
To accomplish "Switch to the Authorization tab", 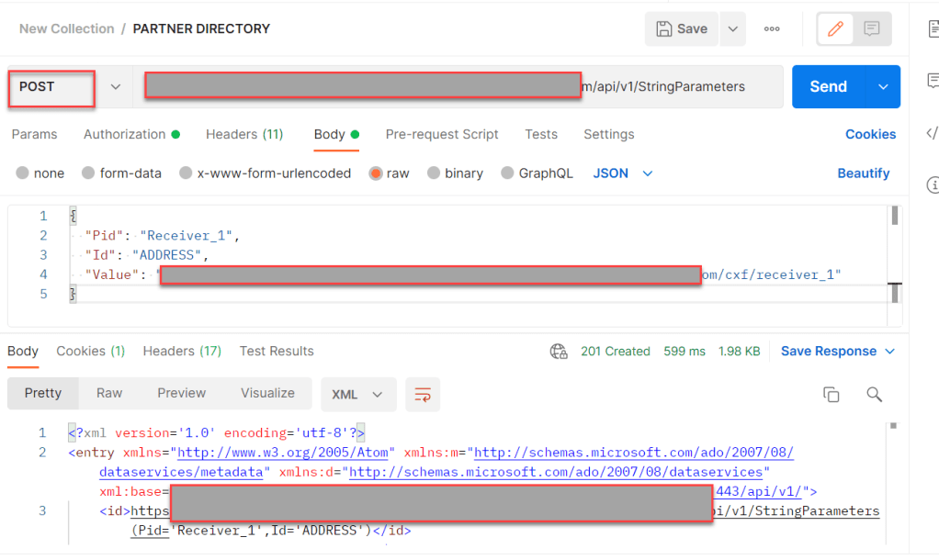I will (124, 134).
